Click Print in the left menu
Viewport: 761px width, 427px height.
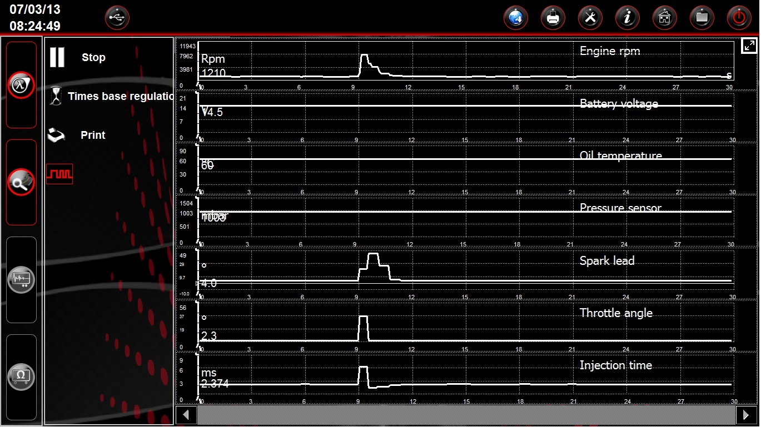click(x=78, y=135)
